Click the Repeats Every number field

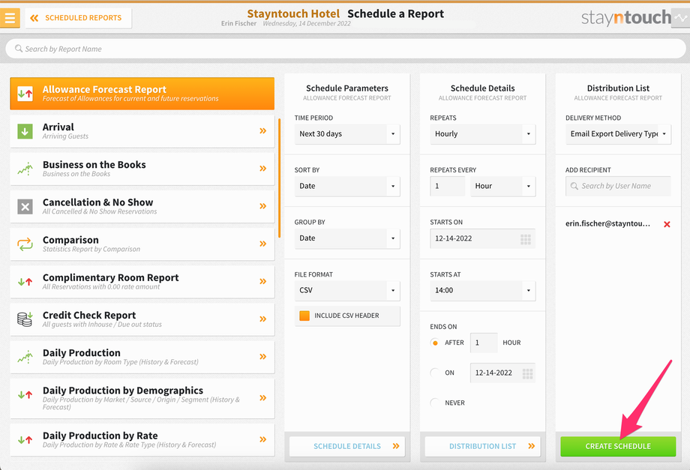click(448, 186)
